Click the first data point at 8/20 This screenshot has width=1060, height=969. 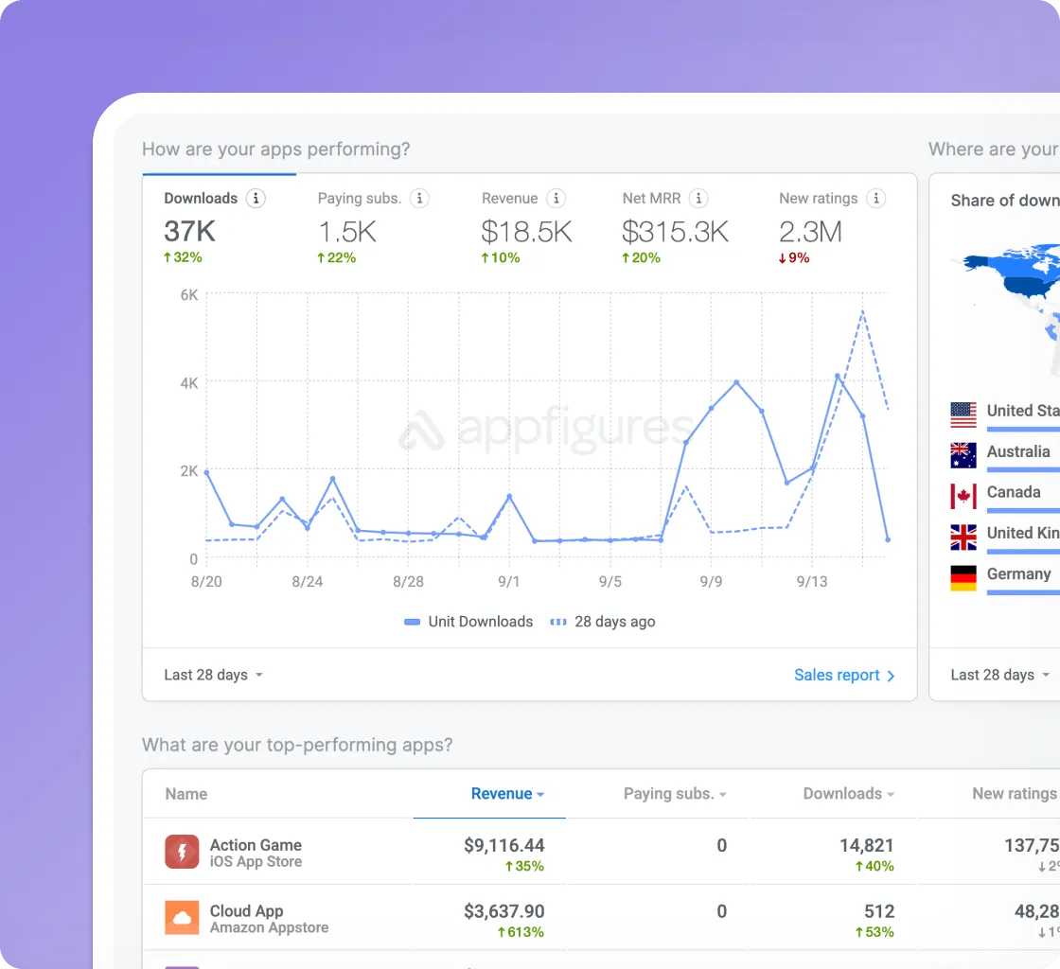coord(206,472)
